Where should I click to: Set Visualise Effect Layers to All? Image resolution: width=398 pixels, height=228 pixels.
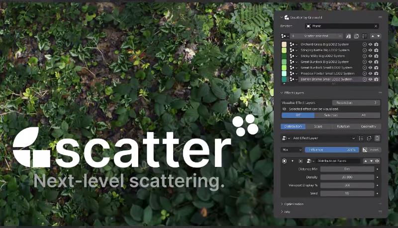coord(364,115)
